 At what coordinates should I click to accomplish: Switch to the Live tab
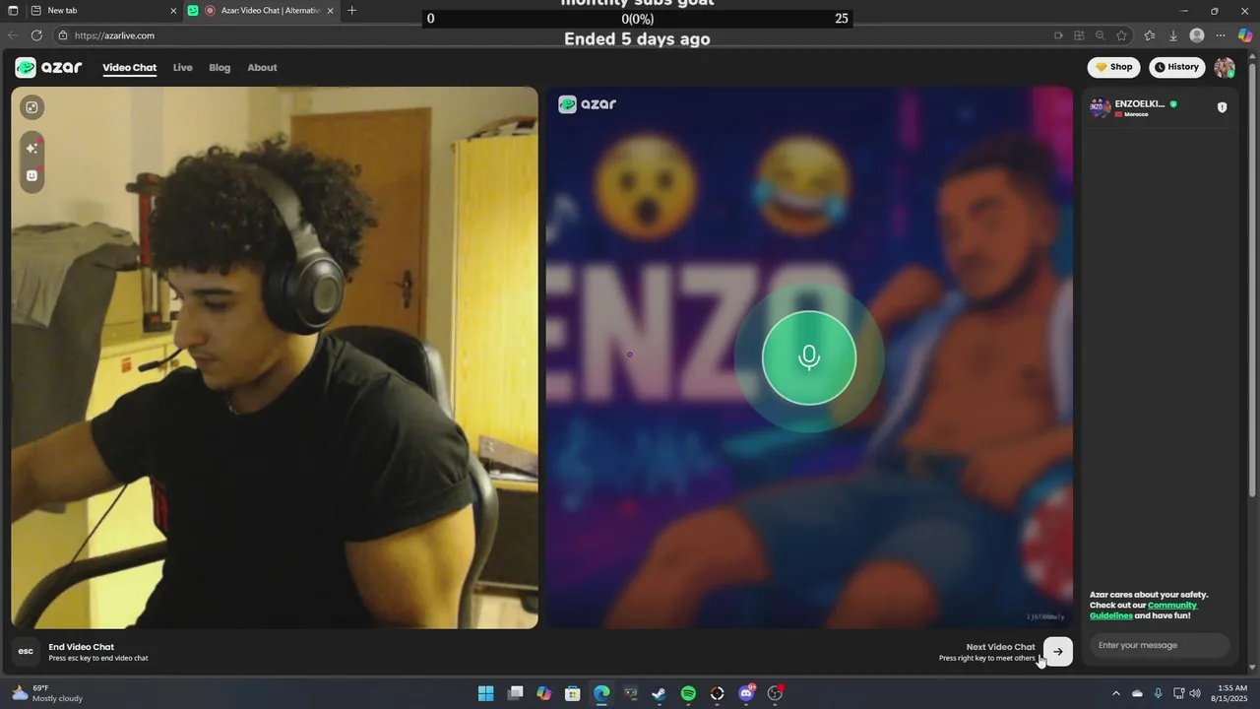click(183, 68)
